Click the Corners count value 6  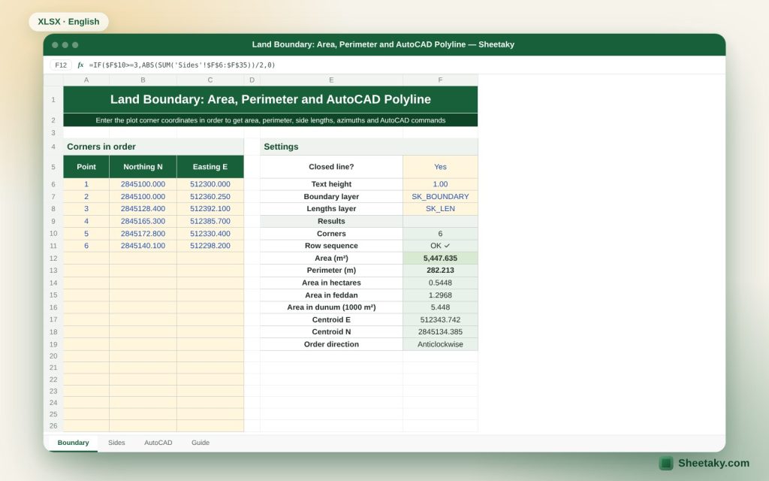pos(440,234)
